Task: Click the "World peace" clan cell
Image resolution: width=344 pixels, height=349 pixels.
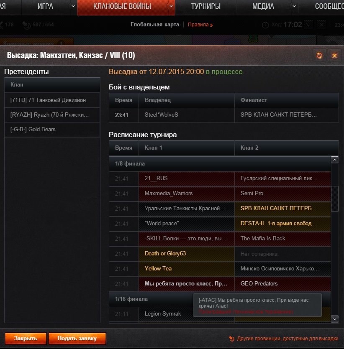Action: pos(187,224)
